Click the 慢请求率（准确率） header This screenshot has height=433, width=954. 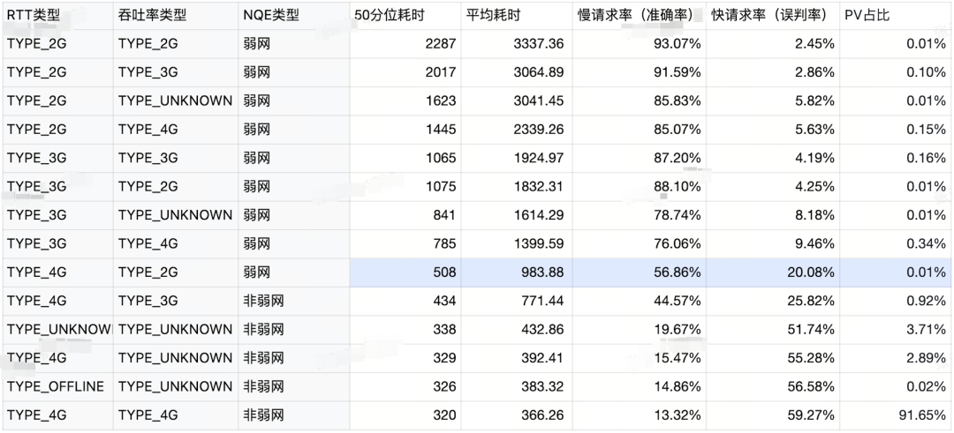[640, 15]
